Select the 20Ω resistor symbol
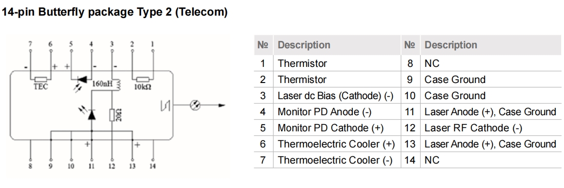The image size is (564, 188). coord(112,115)
